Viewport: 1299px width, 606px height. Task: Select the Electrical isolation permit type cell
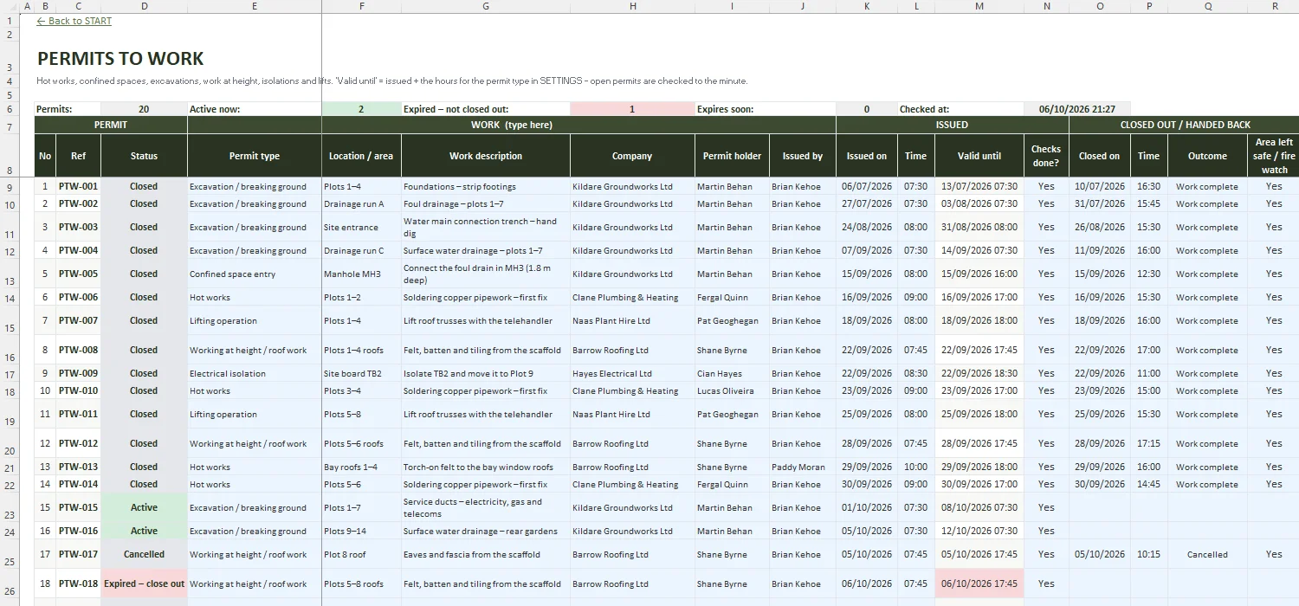(255, 373)
